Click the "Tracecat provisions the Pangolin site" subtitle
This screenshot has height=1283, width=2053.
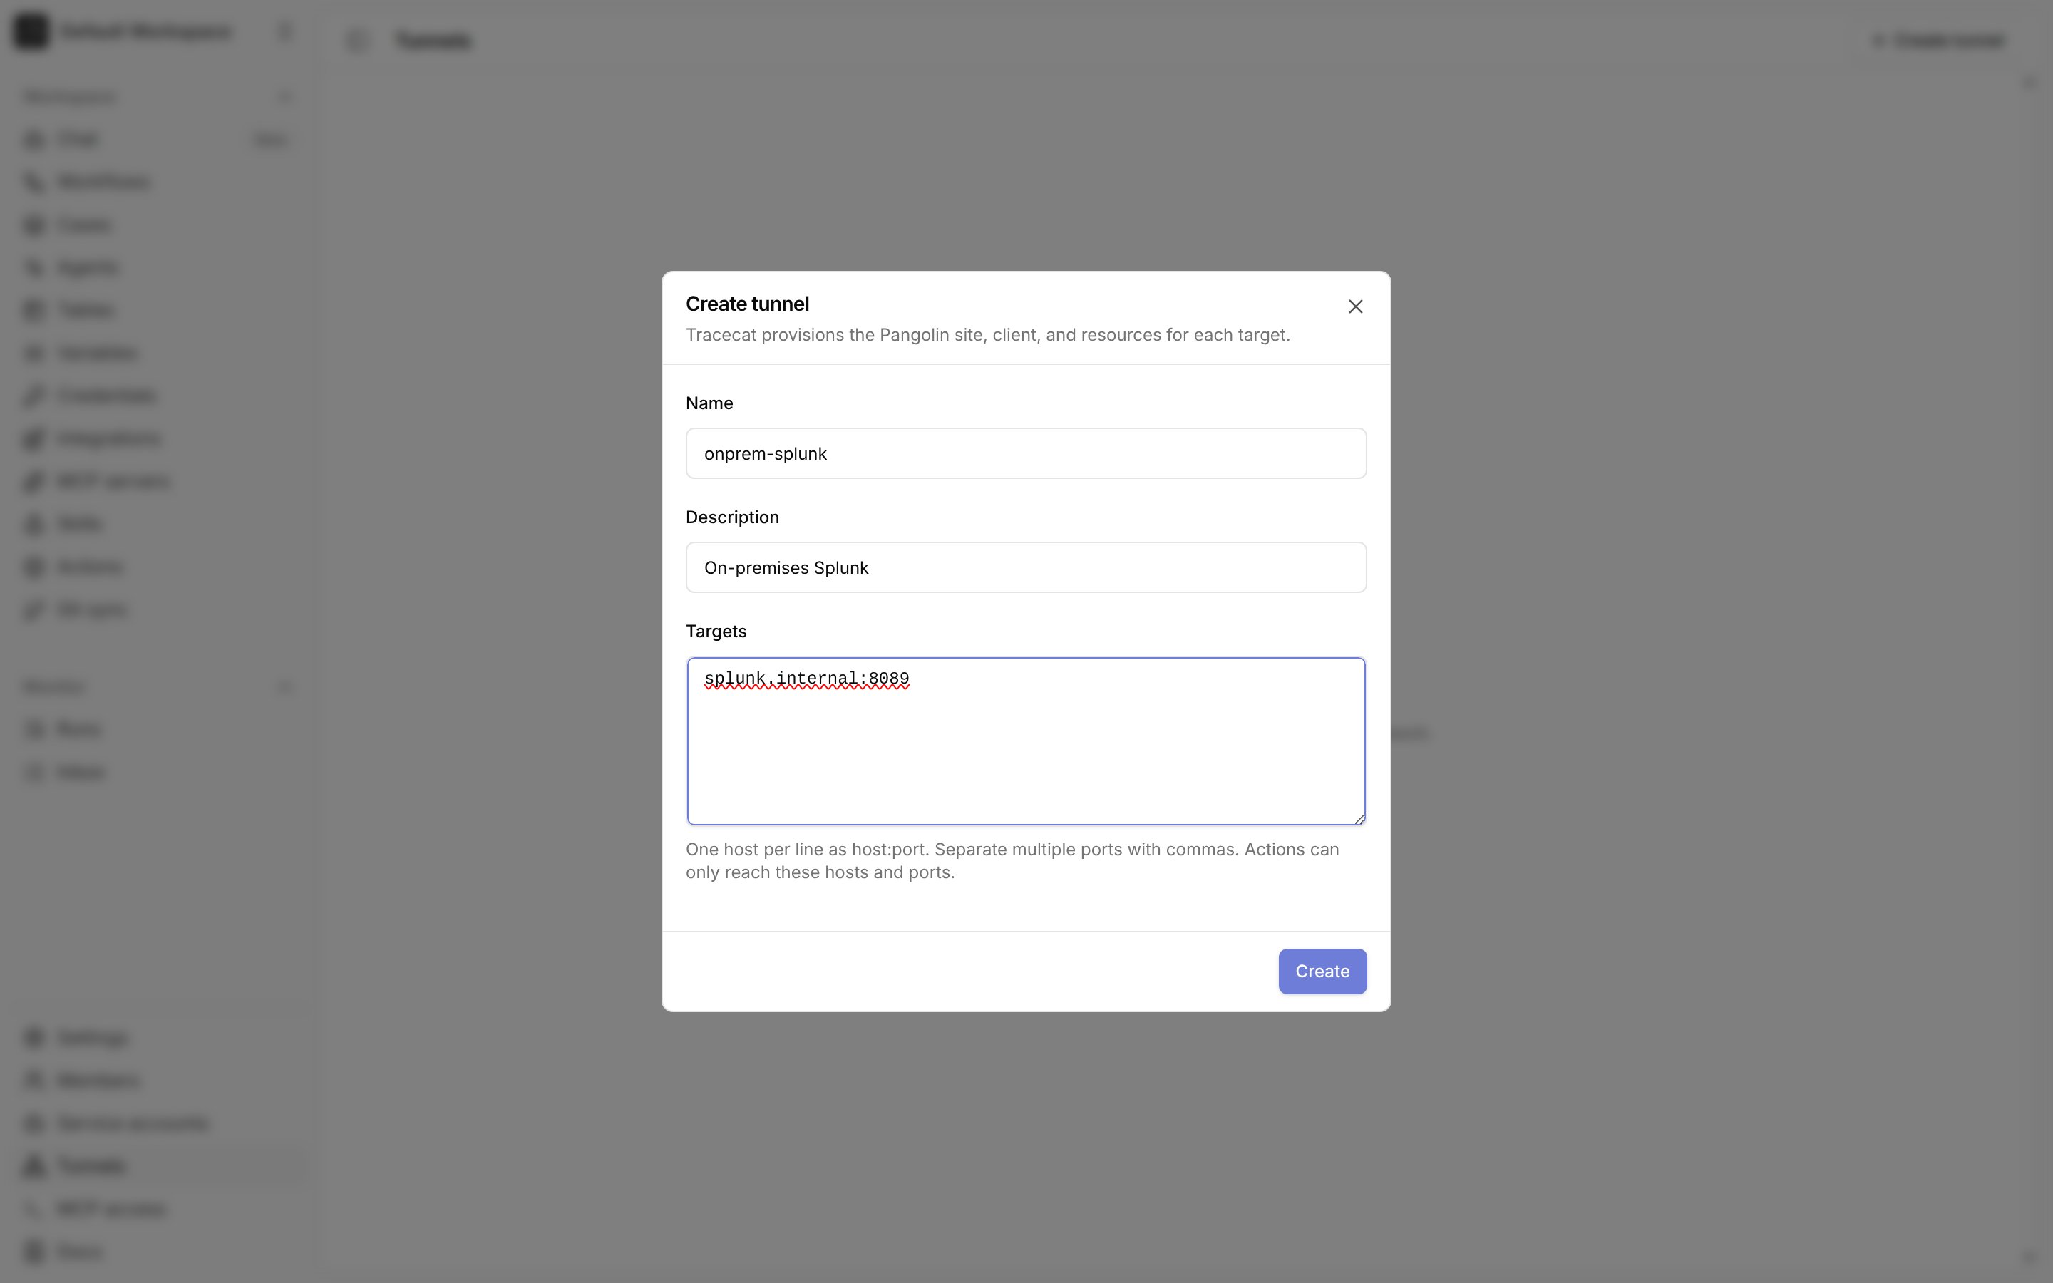[987, 334]
